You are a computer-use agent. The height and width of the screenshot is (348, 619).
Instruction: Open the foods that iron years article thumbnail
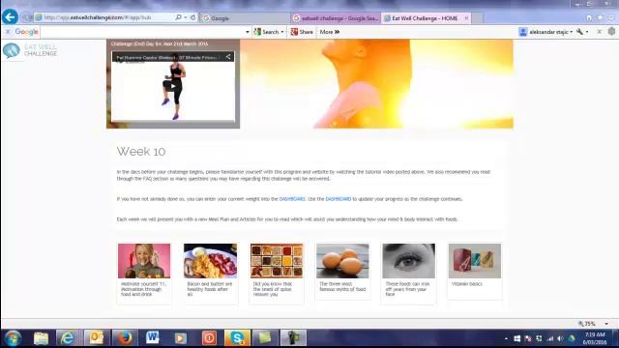tap(408, 261)
